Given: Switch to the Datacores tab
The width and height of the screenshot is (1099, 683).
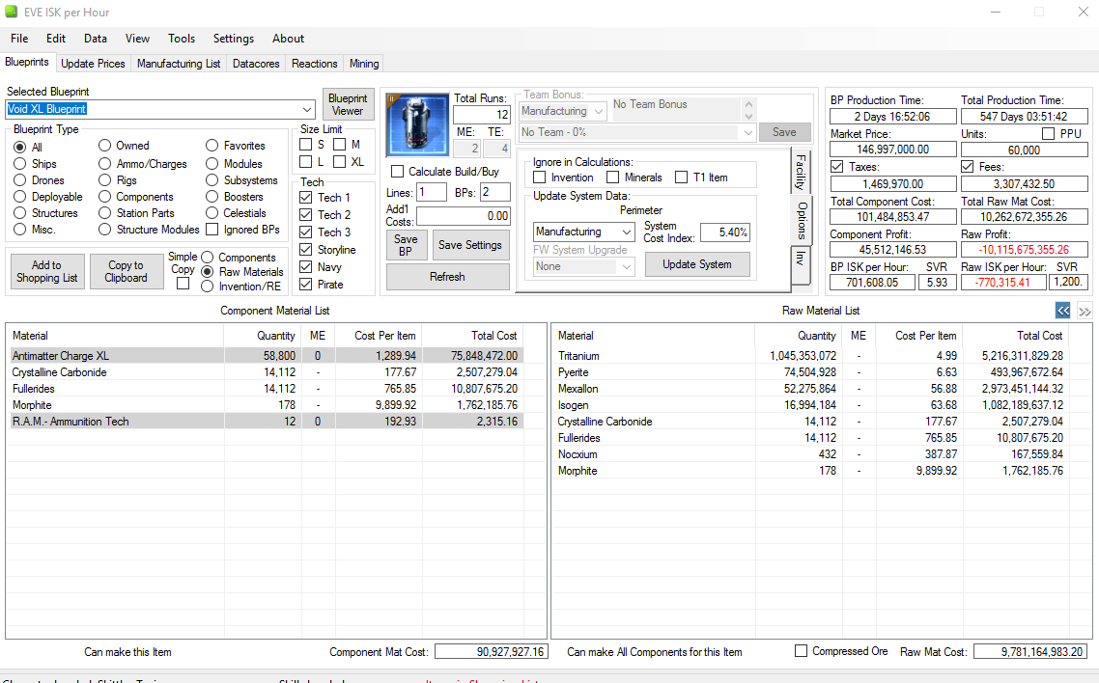Looking at the screenshot, I should 256,63.
